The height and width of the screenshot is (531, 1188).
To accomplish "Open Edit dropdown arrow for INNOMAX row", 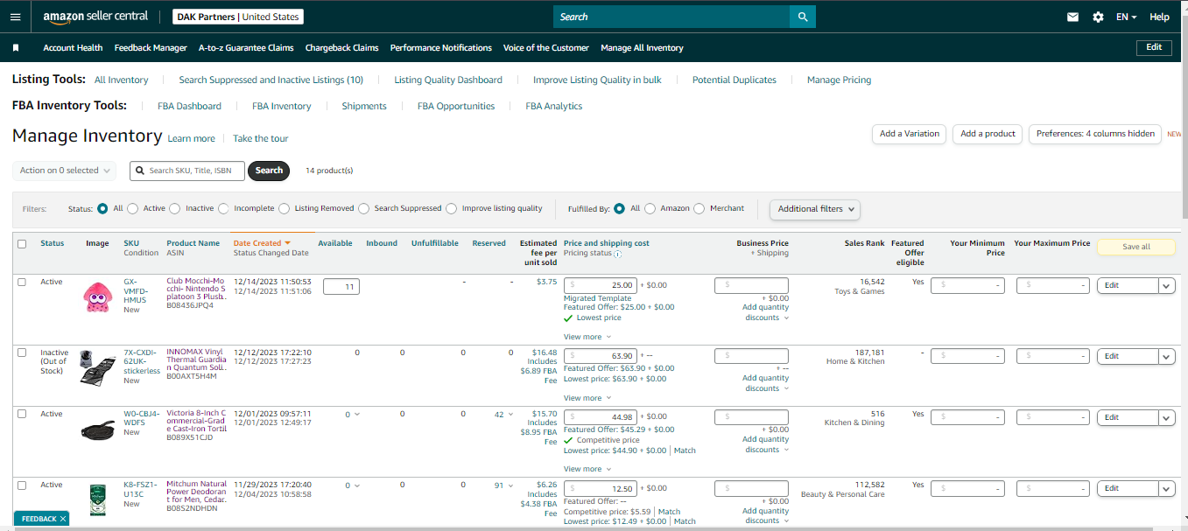I will tap(1166, 356).
